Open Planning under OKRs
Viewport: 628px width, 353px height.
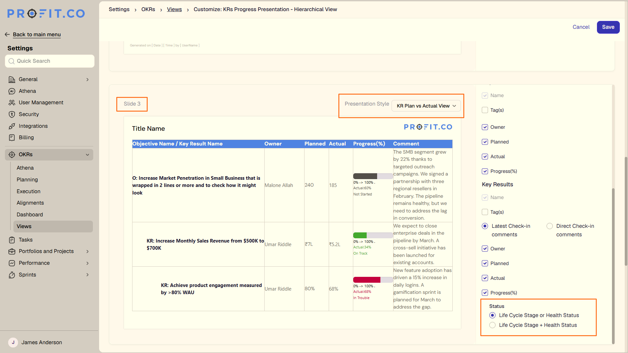pyautogui.click(x=27, y=180)
